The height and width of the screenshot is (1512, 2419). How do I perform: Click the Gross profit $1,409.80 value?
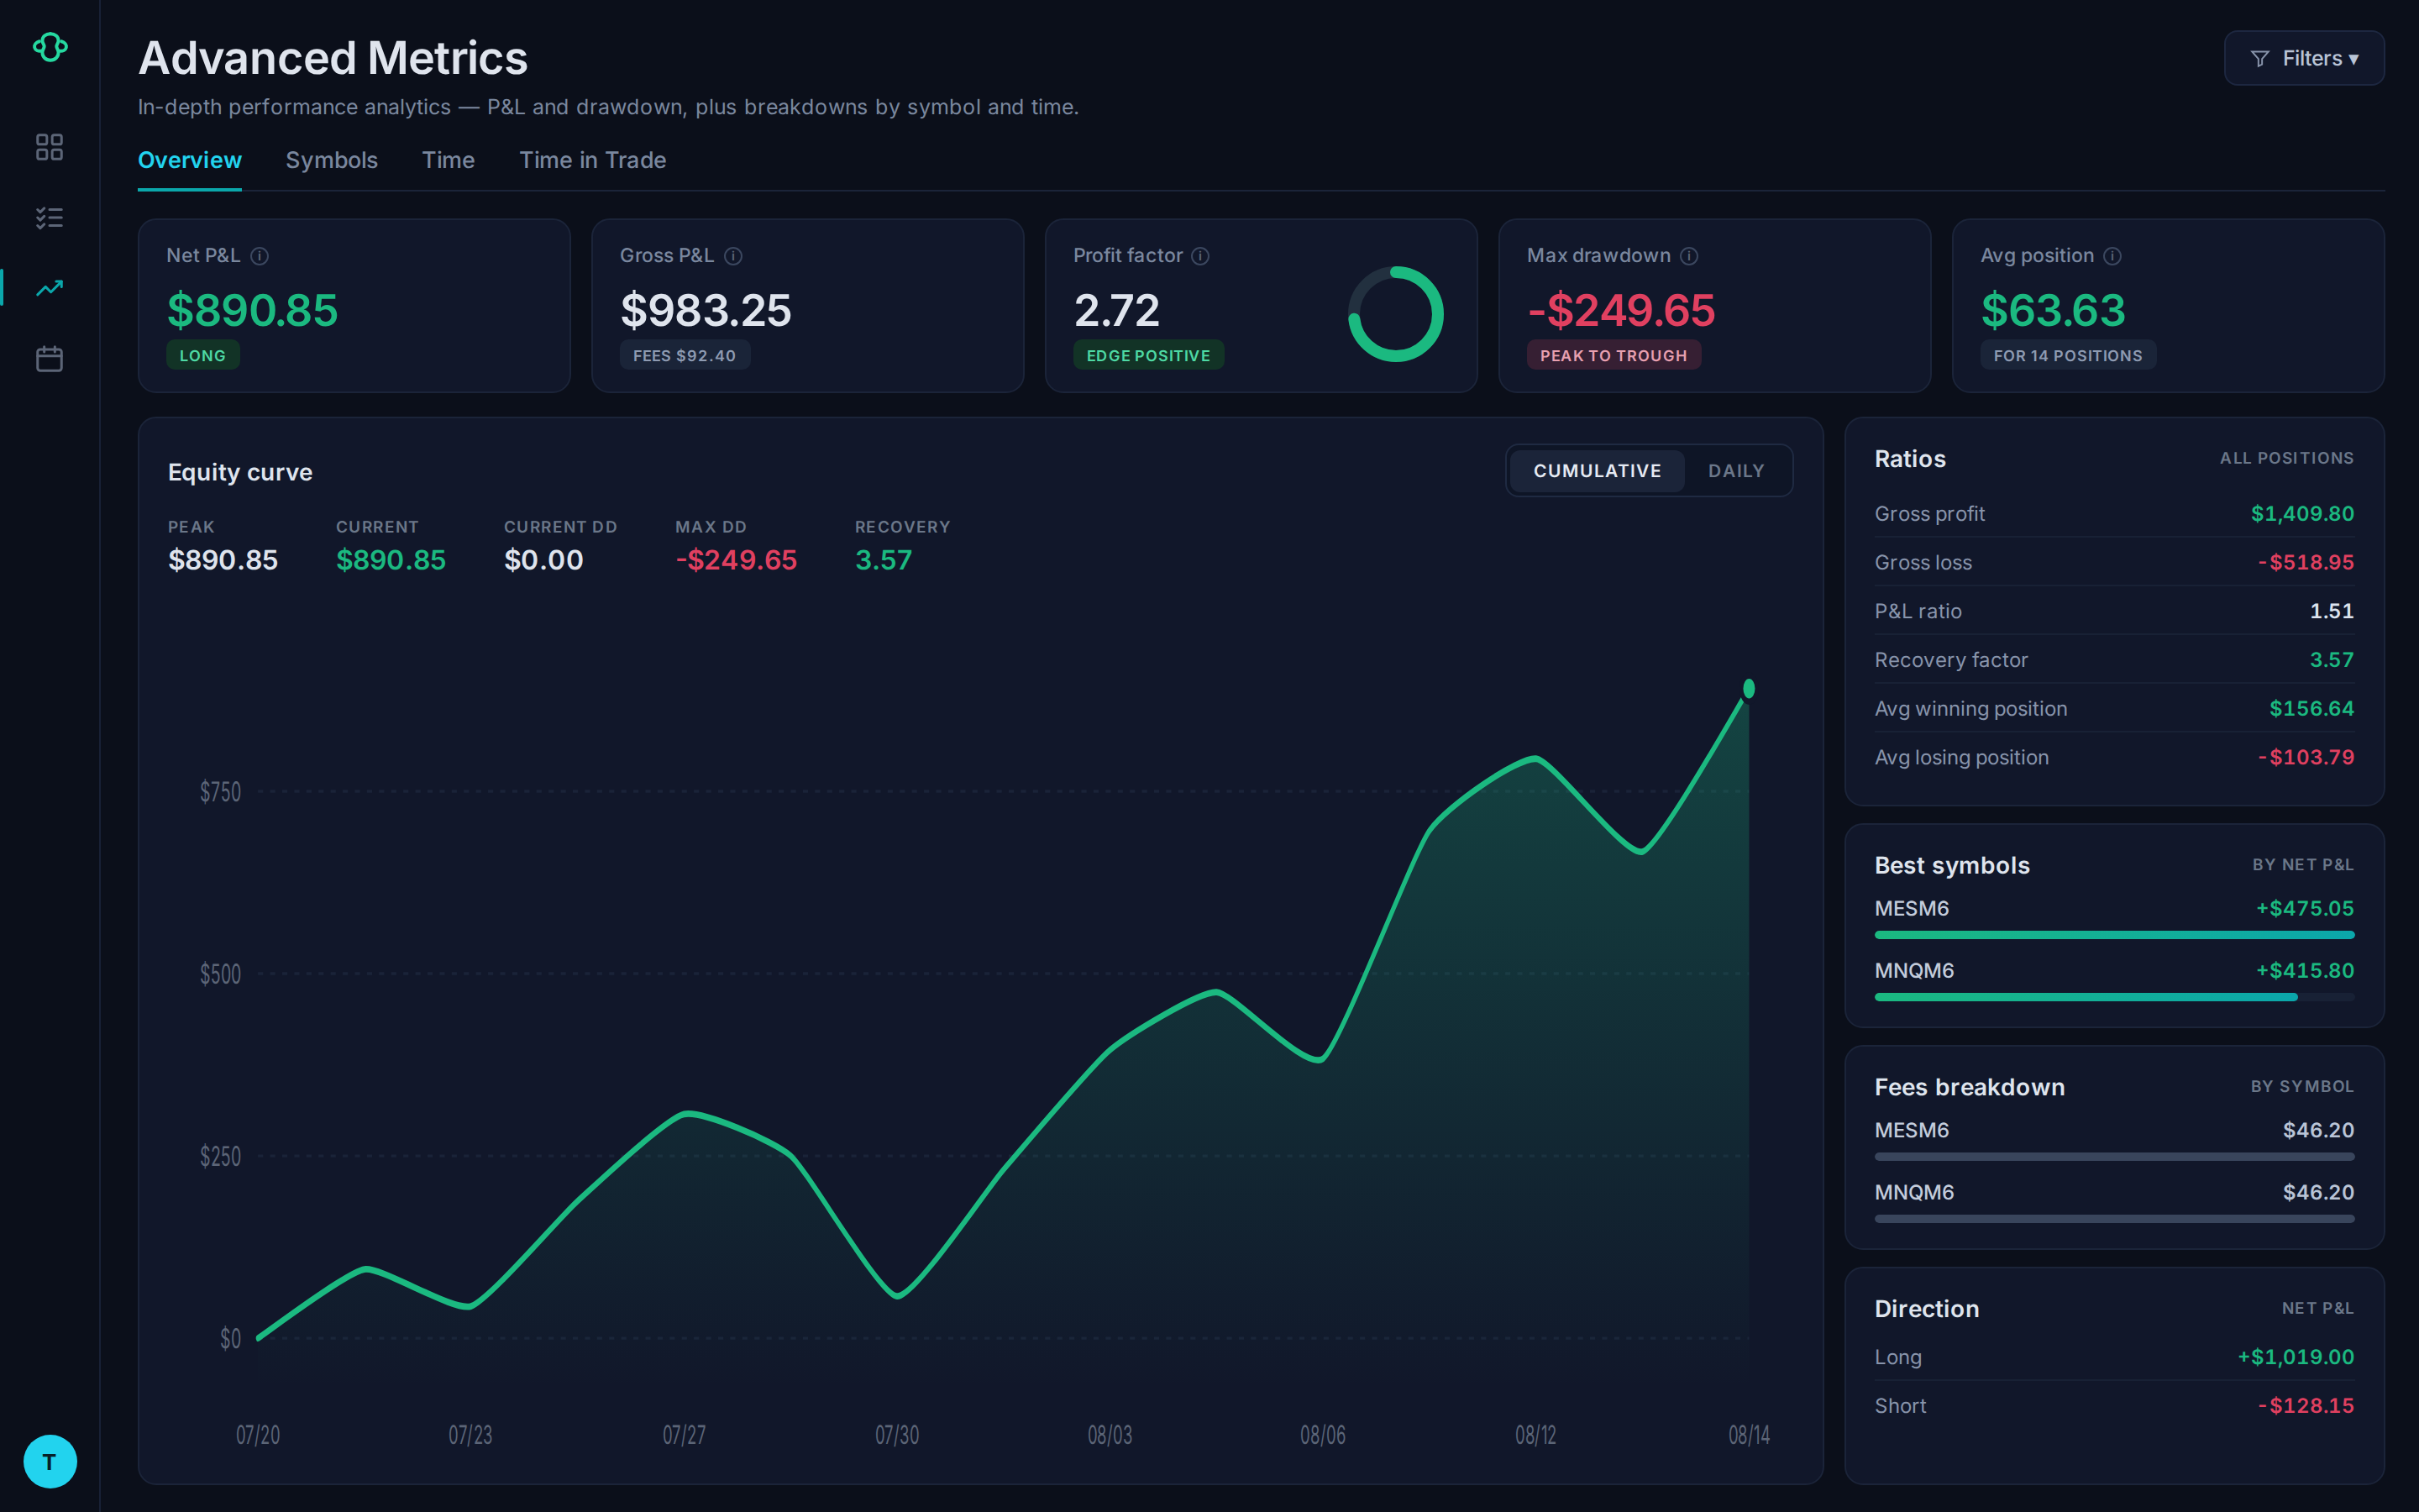pos(2302,513)
